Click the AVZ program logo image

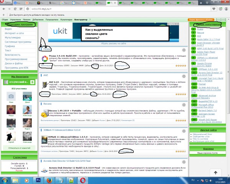pyautogui.click(x=44, y=85)
